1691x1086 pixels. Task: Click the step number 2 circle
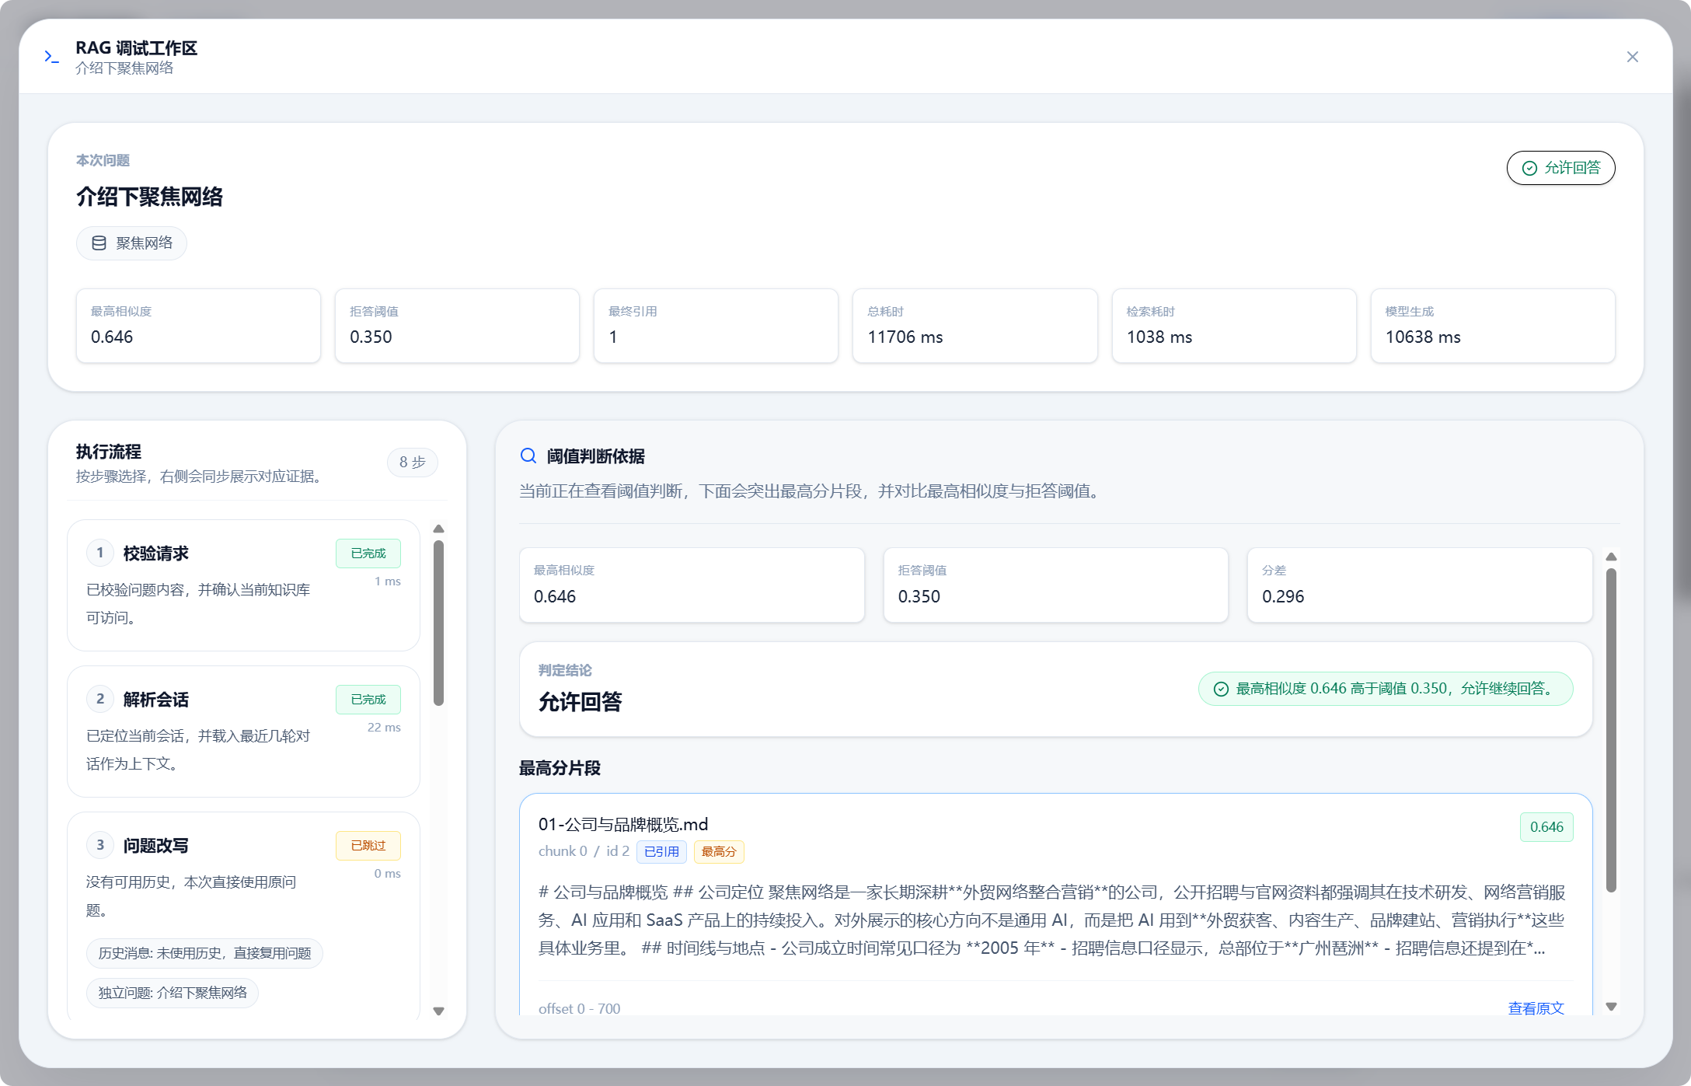(x=100, y=699)
